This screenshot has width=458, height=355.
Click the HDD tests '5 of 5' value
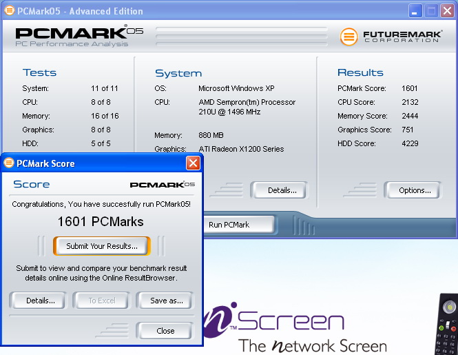pos(101,143)
